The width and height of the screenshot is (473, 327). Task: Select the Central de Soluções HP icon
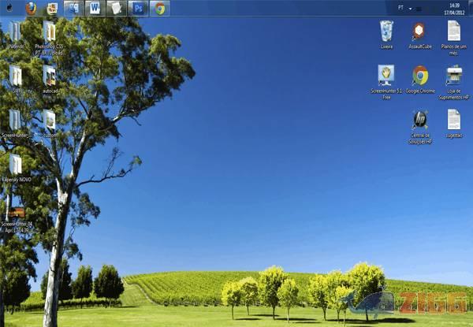[x=420, y=120]
